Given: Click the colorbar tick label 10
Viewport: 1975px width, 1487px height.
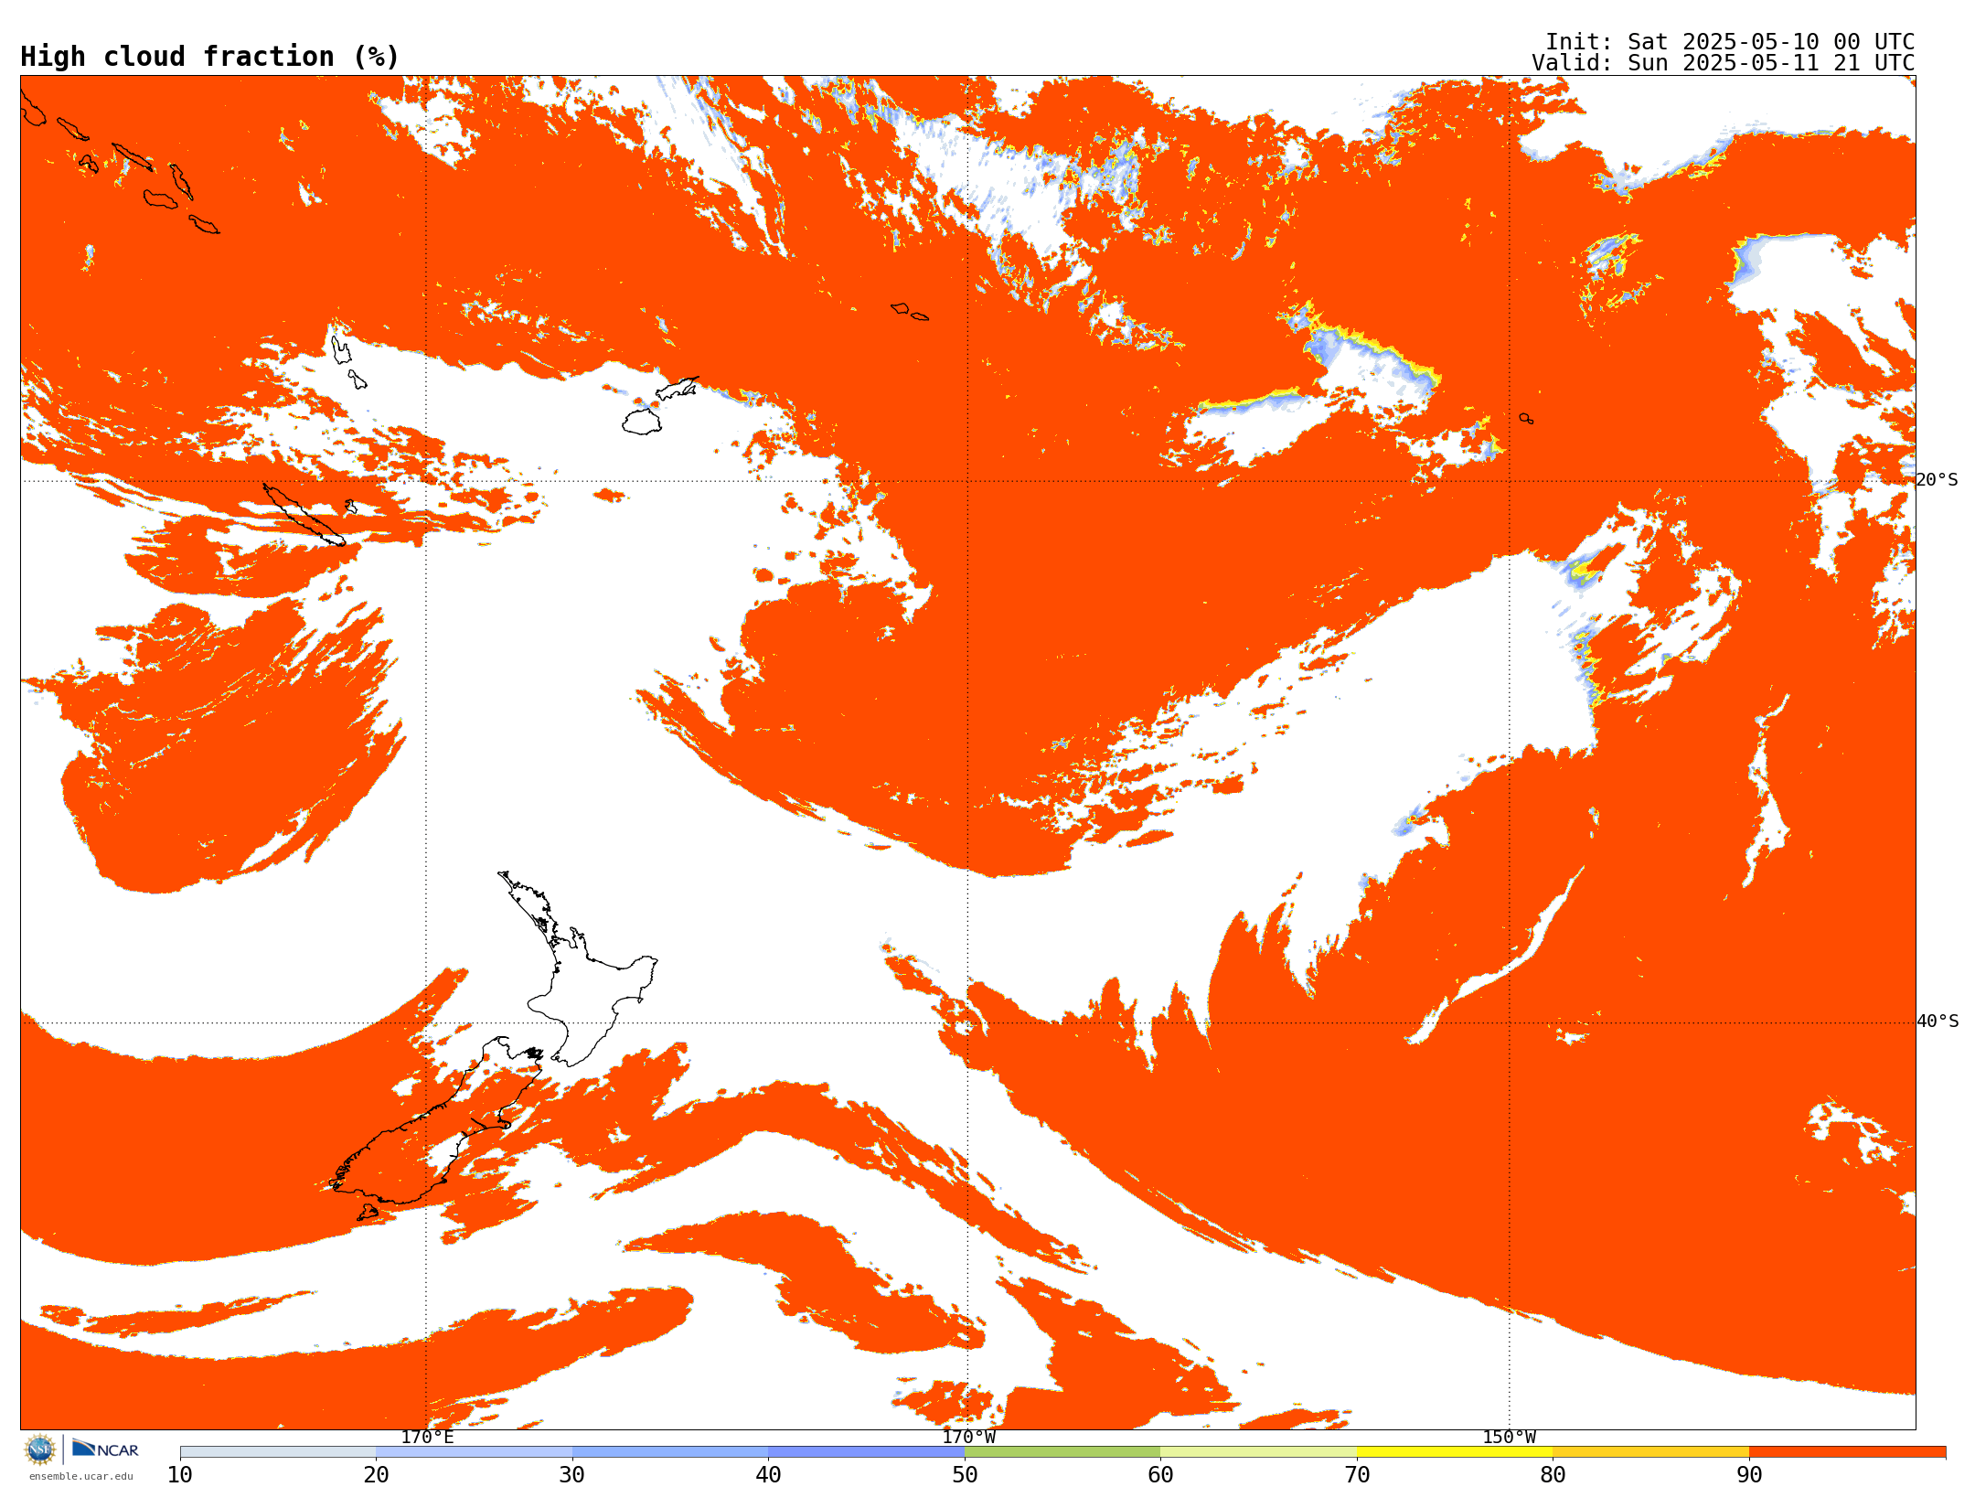Looking at the screenshot, I should pos(180,1474).
